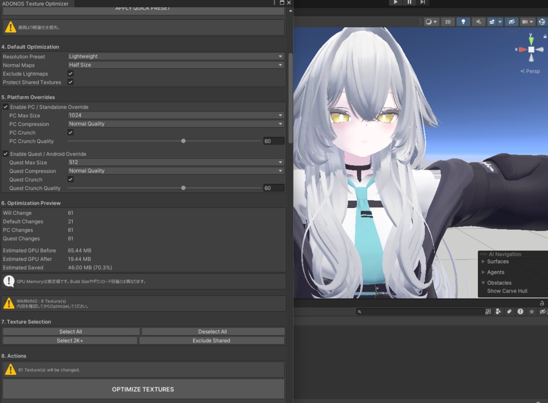Toggle scene audio mute icon
Screen dimensions: 548x403
point(478,21)
